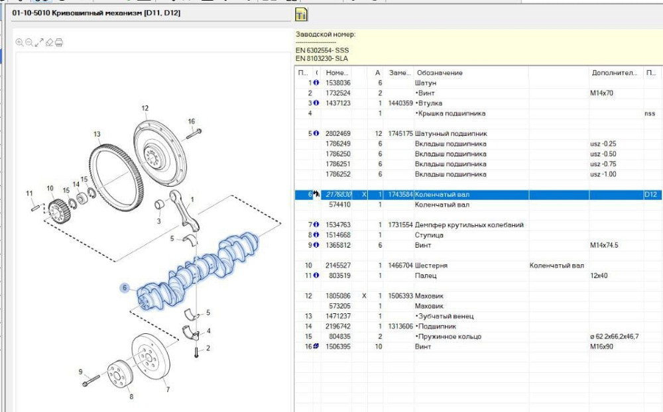Click the icon beside part 1506395
The image size is (663, 412).
click(316, 346)
